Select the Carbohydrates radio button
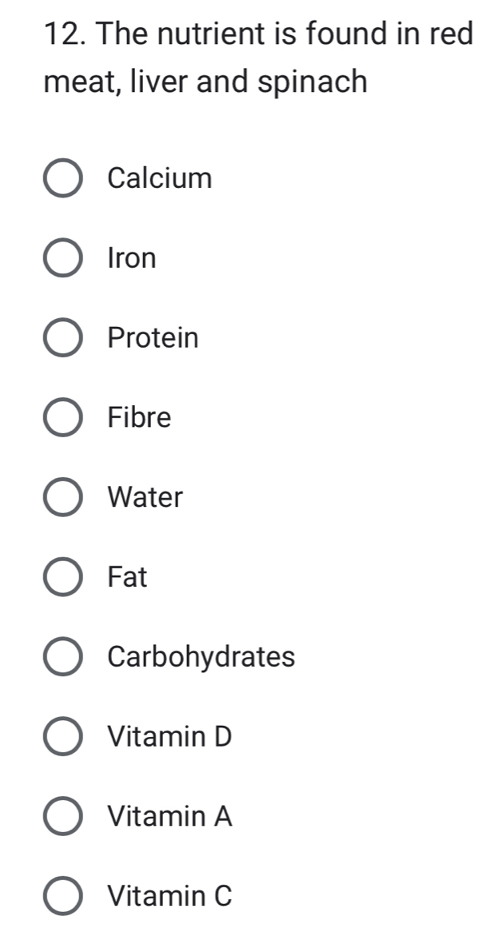The height and width of the screenshot is (948, 494). click(62, 657)
